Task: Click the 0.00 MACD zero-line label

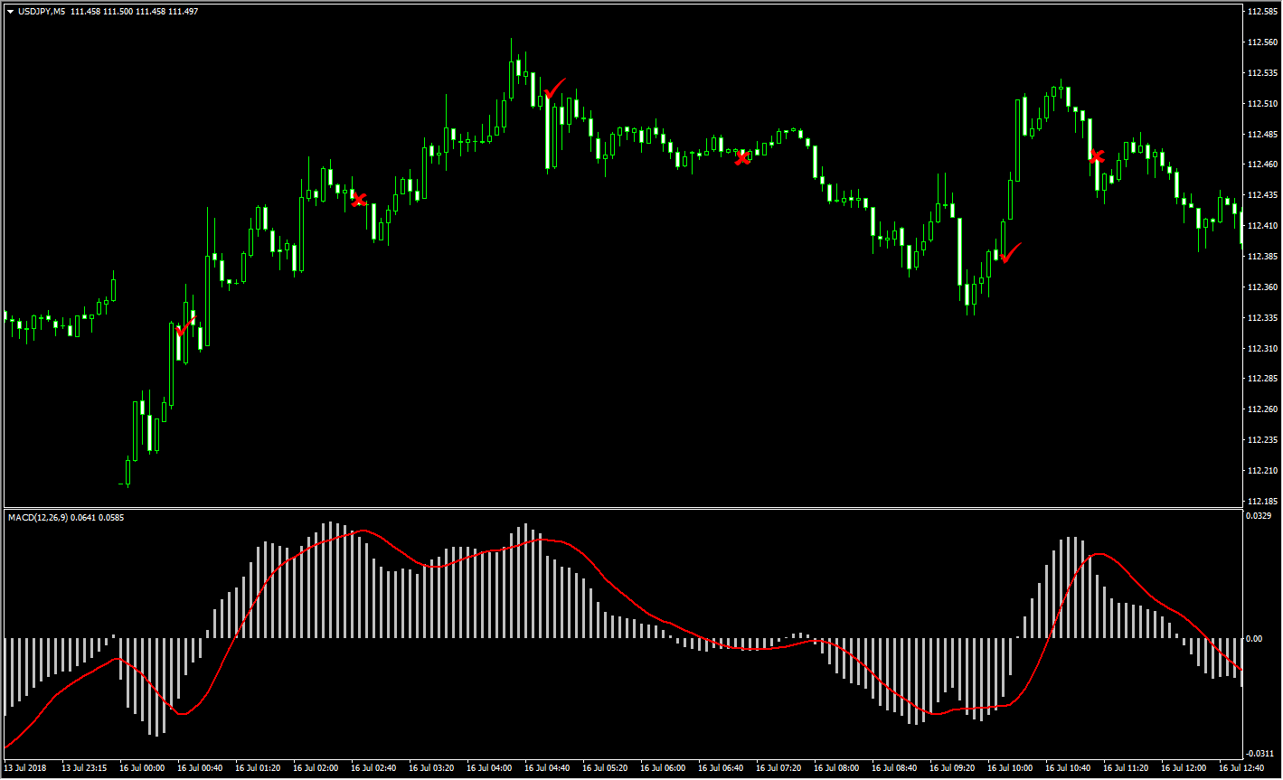Action: (x=1255, y=639)
